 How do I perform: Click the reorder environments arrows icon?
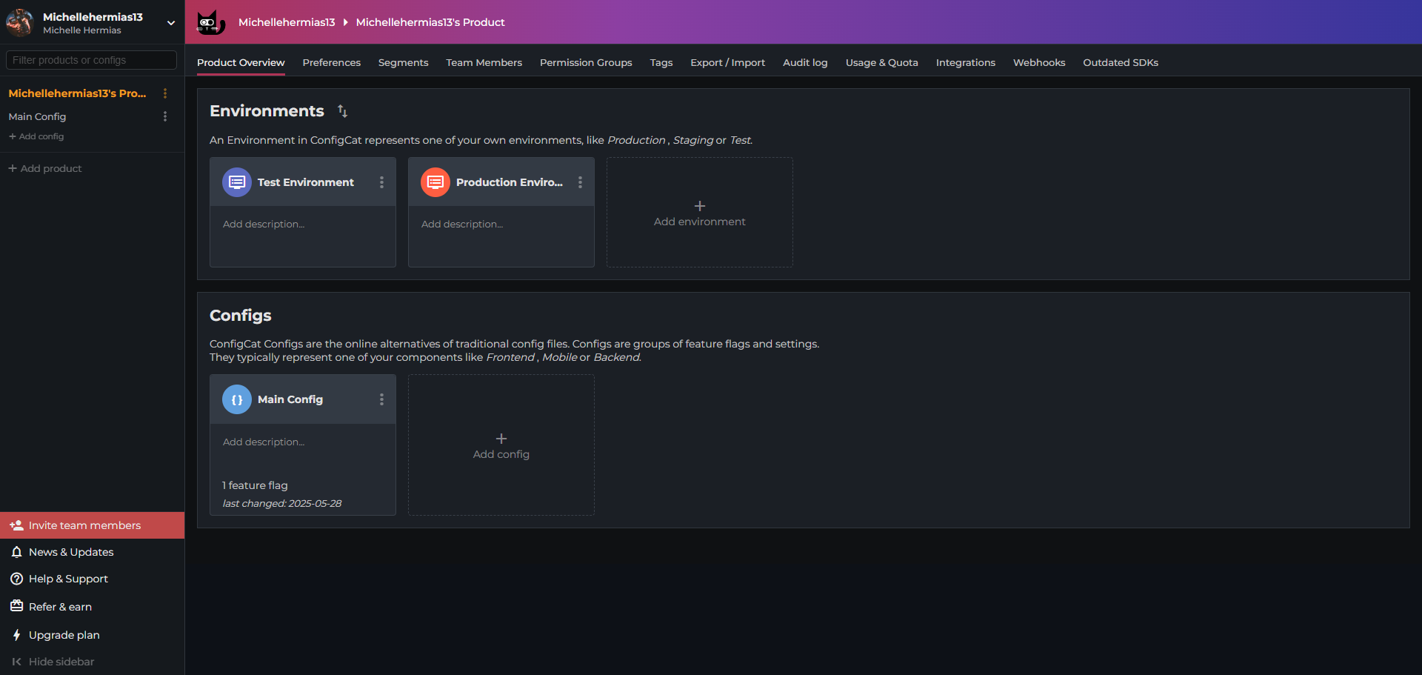(x=342, y=111)
